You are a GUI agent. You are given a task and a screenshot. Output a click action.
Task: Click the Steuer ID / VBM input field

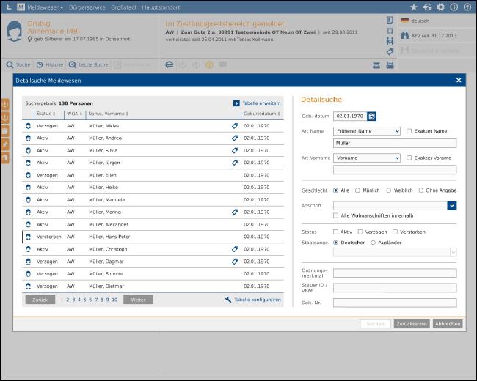click(394, 288)
